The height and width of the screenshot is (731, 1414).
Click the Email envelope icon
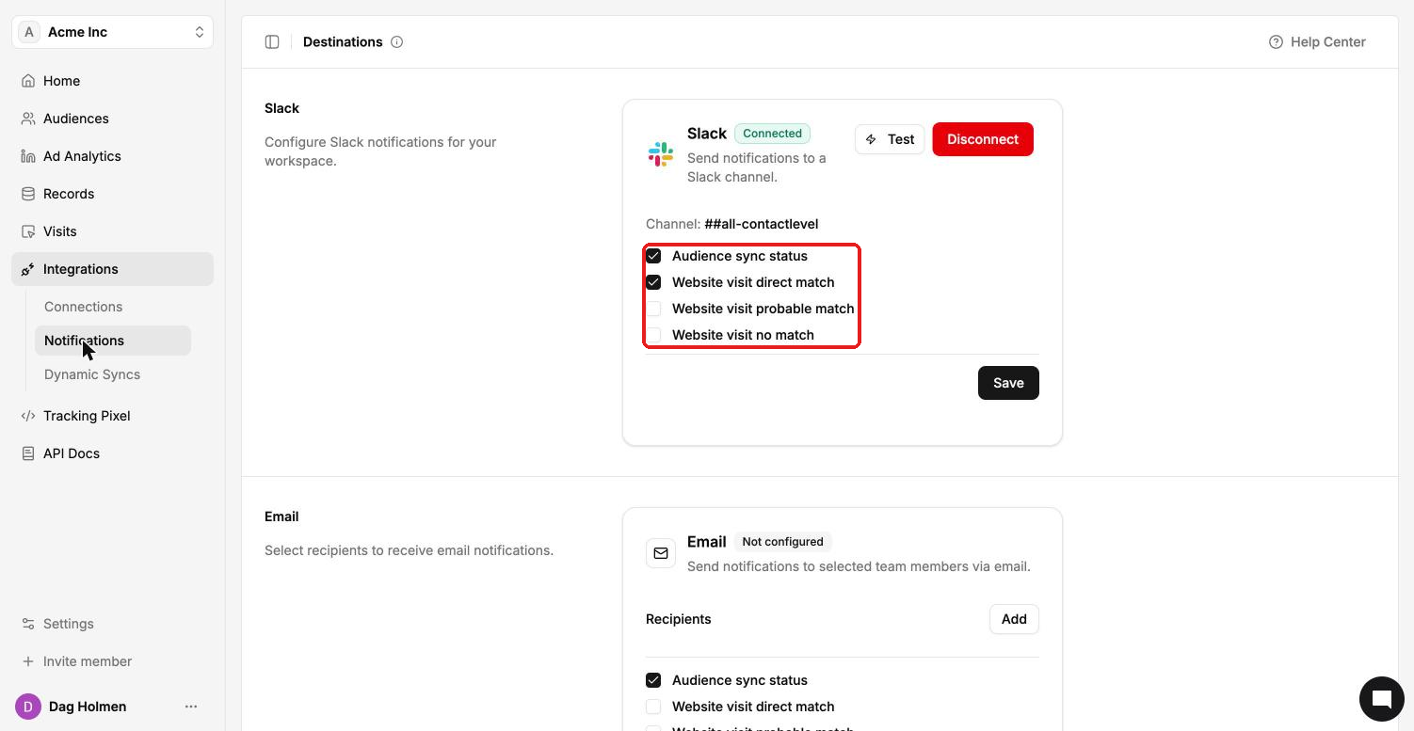coord(661,553)
